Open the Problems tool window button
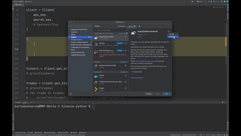Image resolution: width=241 pixels, height=136 pixels. (38, 133)
